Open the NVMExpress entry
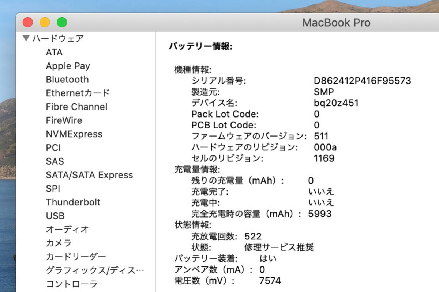 tap(74, 134)
